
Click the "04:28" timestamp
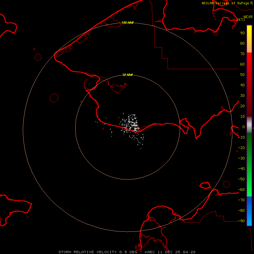click(189, 252)
